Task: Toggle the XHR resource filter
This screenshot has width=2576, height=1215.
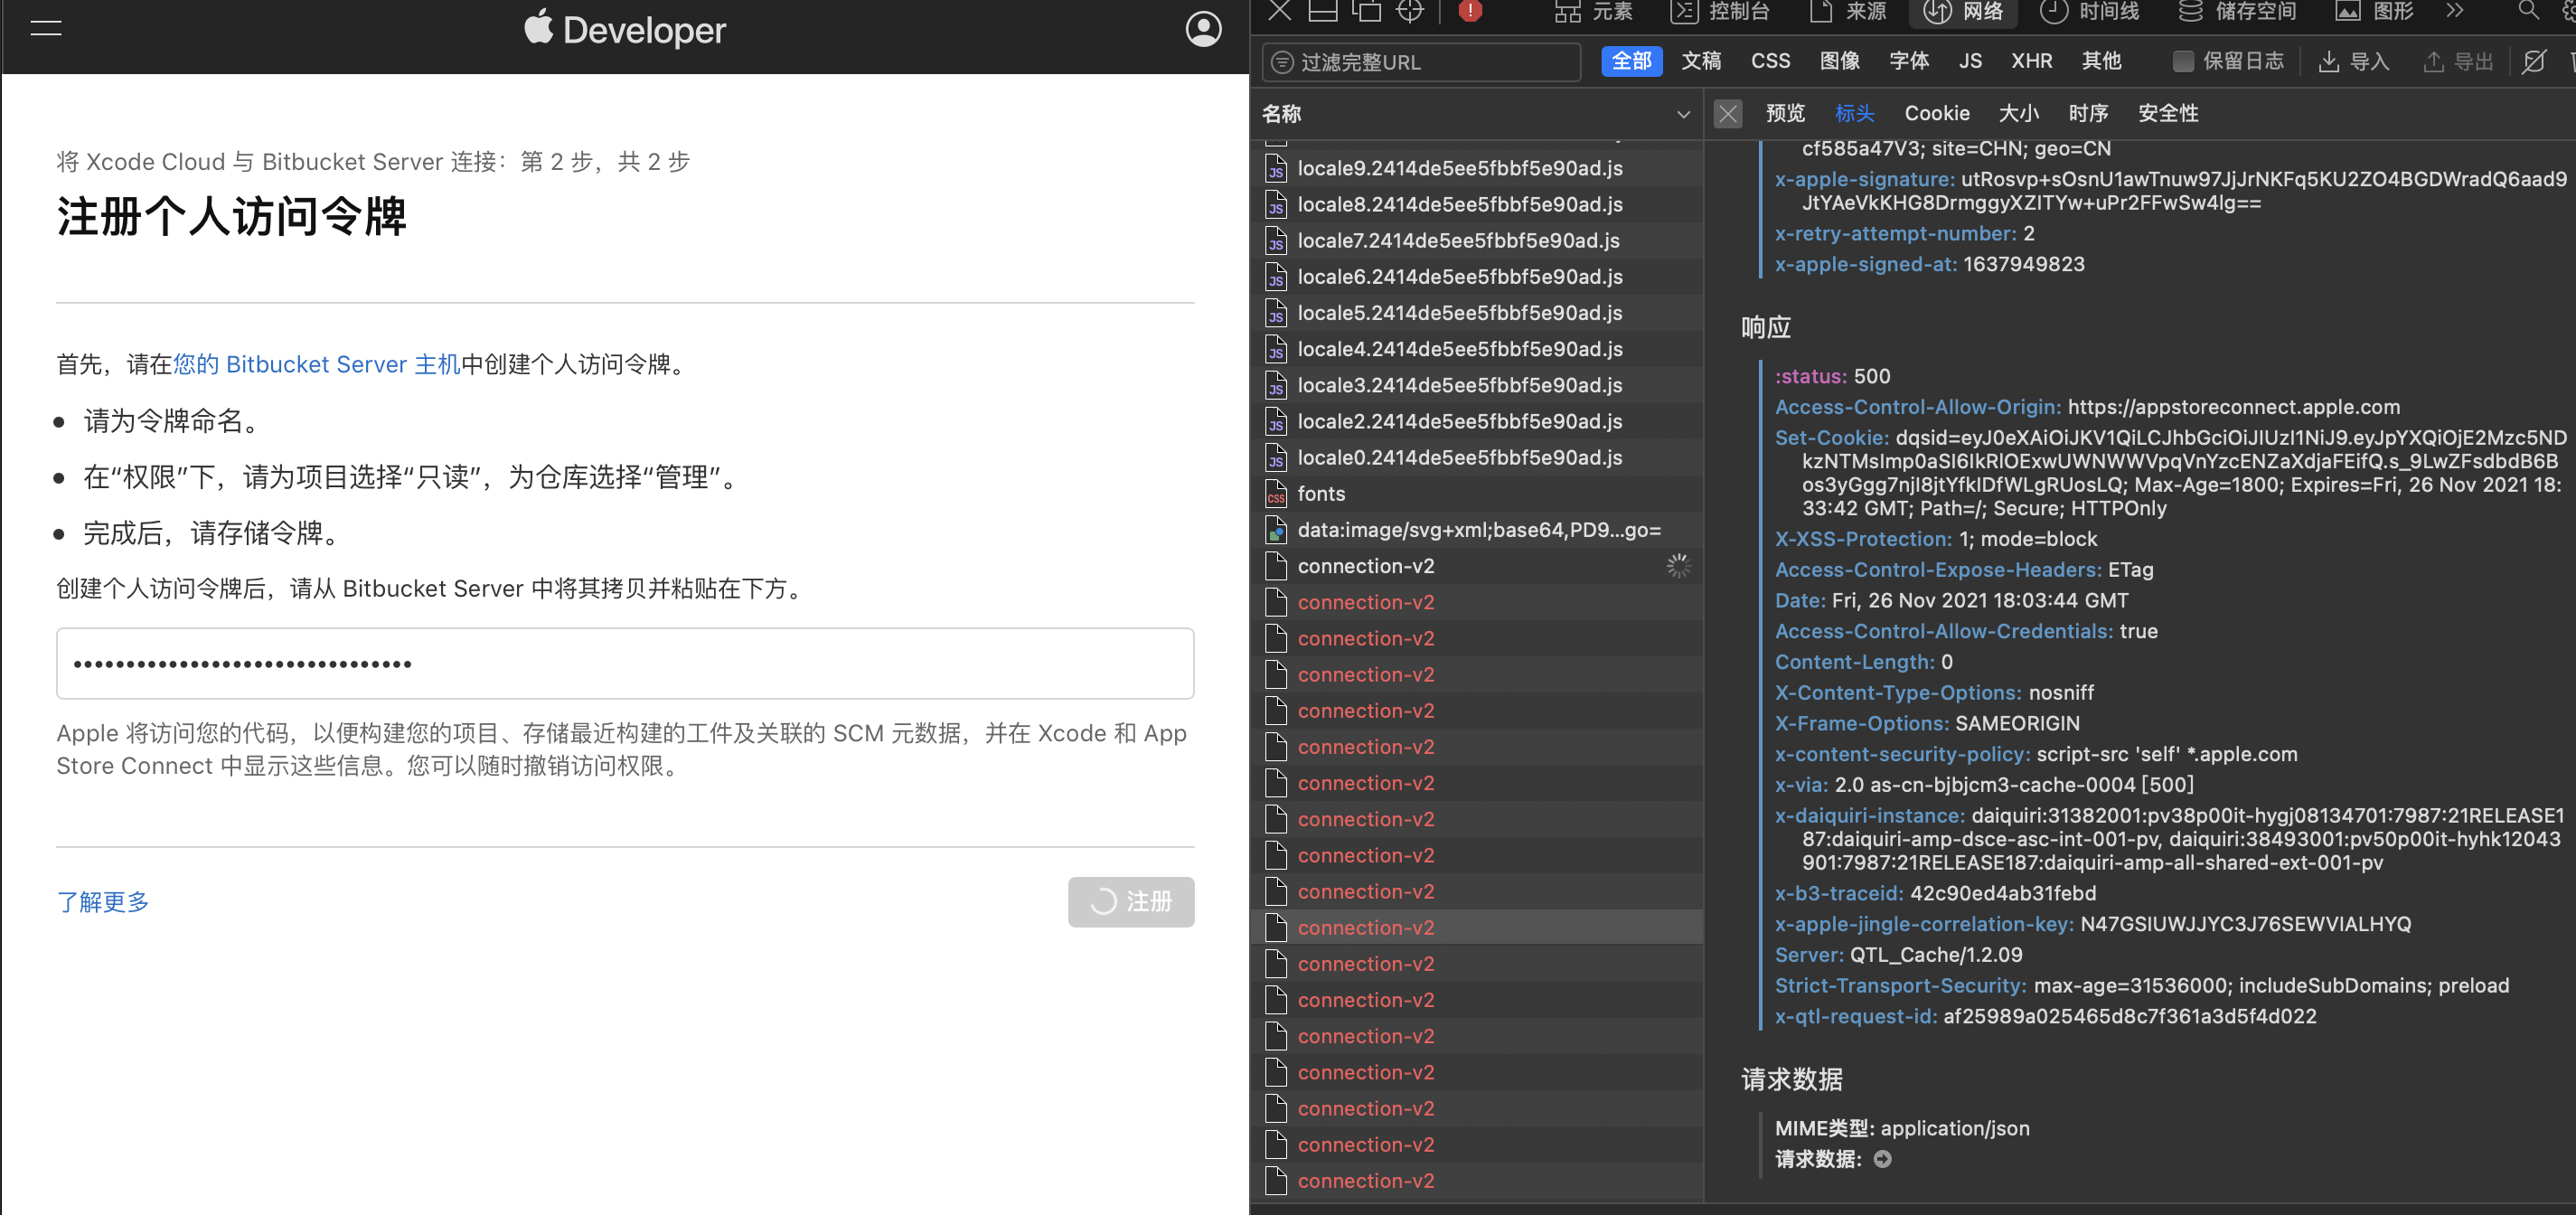Action: (2031, 61)
